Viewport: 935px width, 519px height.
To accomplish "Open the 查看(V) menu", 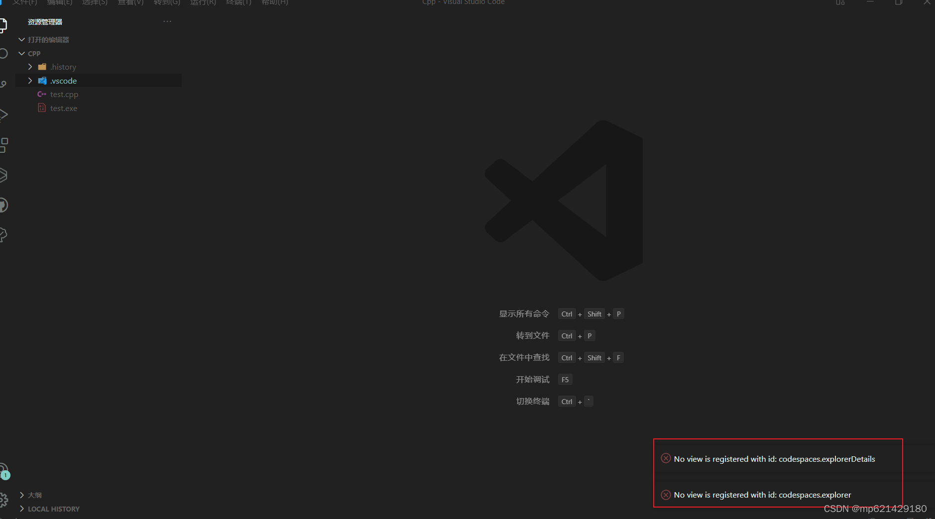I will pyautogui.click(x=130, y=2).
